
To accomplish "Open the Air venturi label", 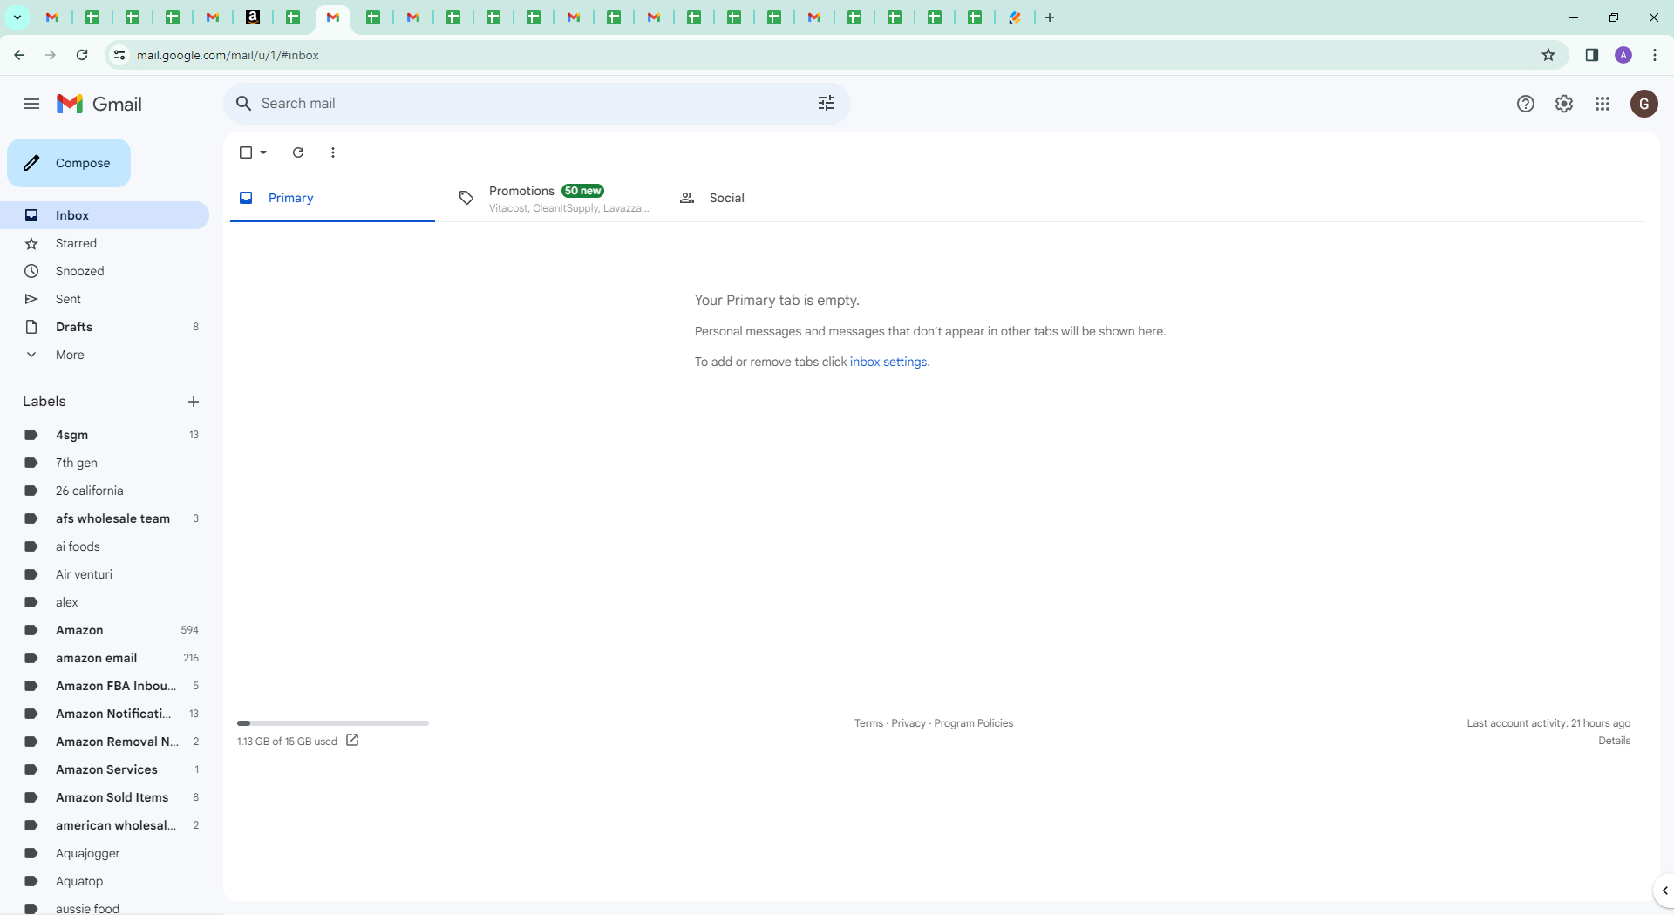I will pyautogui.click(x=105, y=574).
